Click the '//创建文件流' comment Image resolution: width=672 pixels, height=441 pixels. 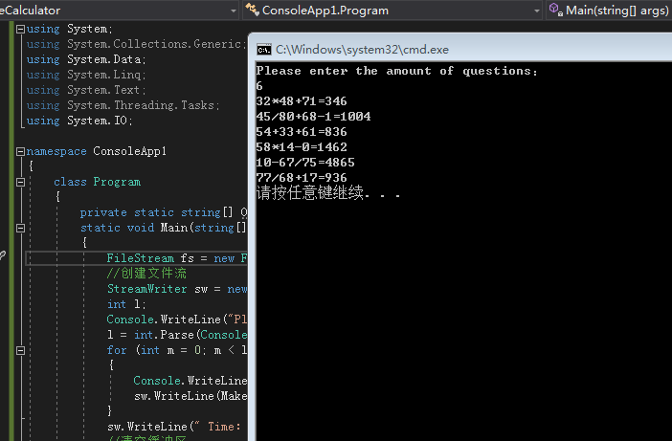pyautogui.click(x=146, y=274)
